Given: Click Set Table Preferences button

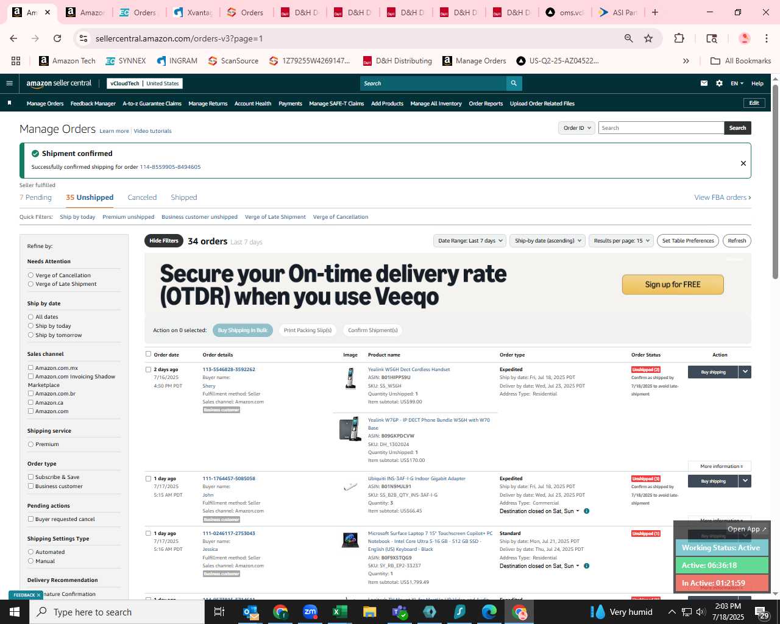Looking at the screenshot, I should (688, 241).
